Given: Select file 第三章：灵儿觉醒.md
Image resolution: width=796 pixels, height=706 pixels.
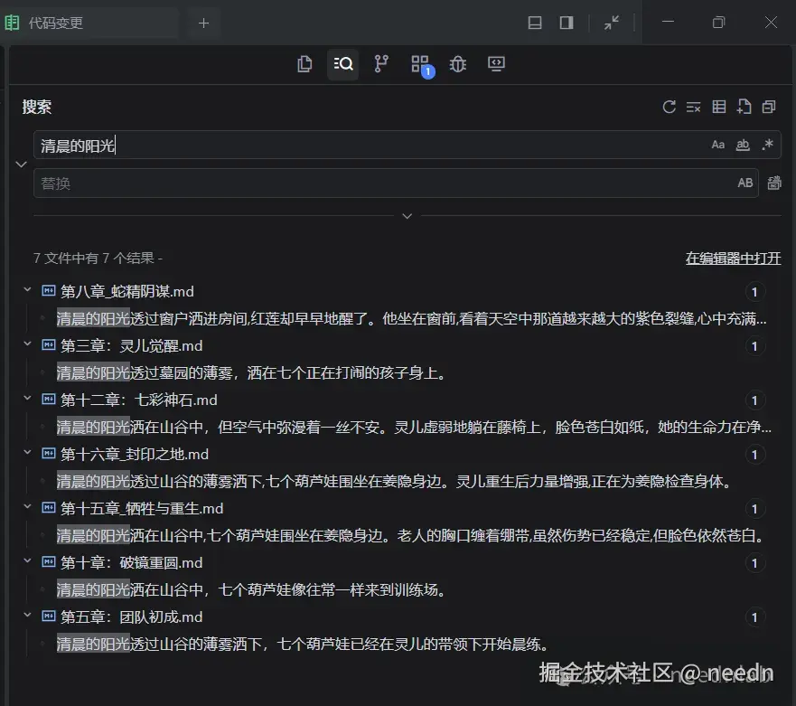Looking at the screenshot, I should pos(132,345).
